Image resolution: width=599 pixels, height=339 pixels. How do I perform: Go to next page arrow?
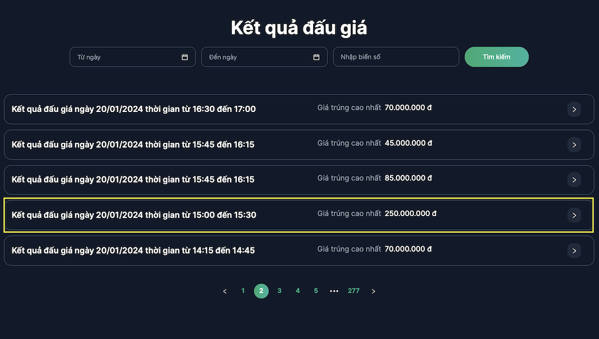pos(374,291)
